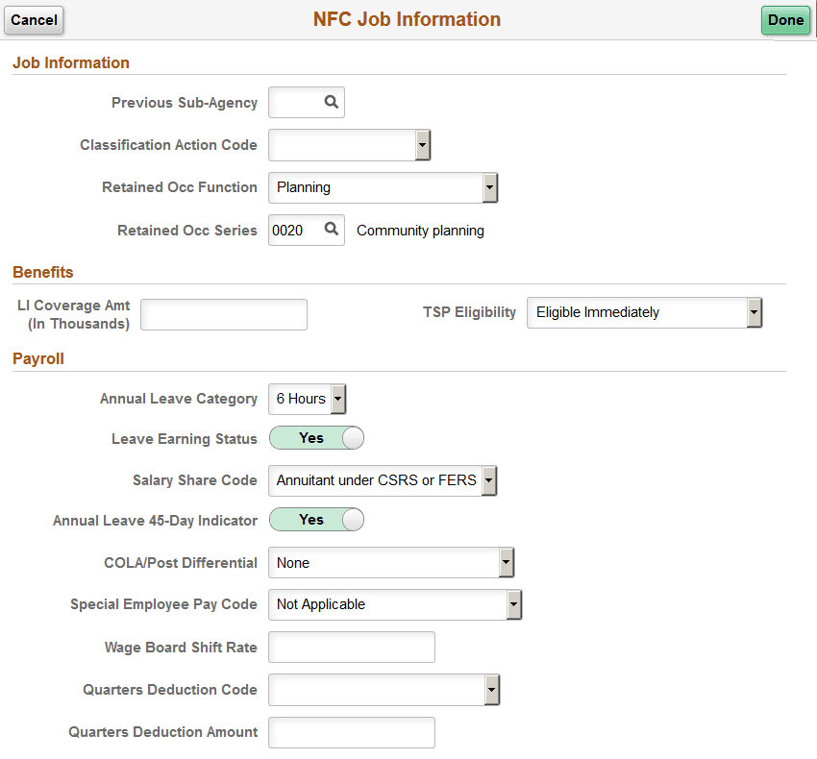Click inside the LI Coverage Amt field

223,314
